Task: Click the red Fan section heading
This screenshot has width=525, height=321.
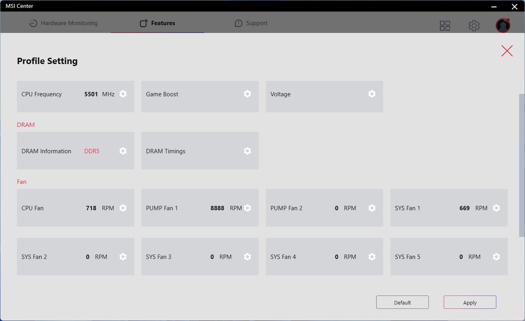Action: (22, 182)
